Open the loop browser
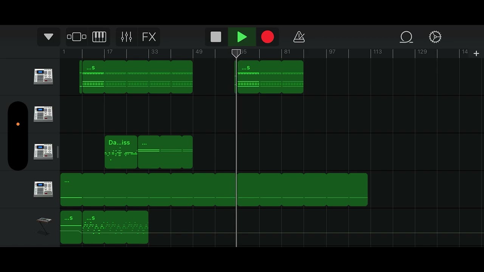484x272 pixels. [x=406, y=37]
